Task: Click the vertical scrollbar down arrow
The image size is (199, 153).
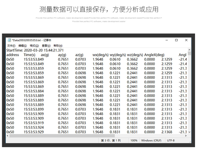Action: 189,132
